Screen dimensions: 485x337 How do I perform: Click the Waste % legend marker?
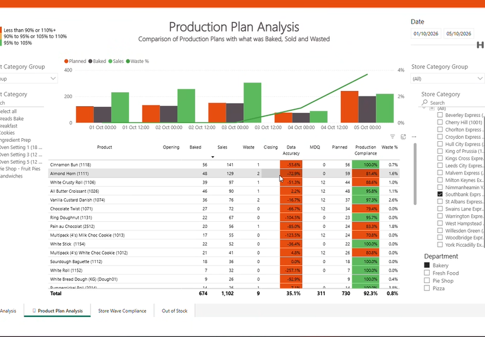(128, 61)
